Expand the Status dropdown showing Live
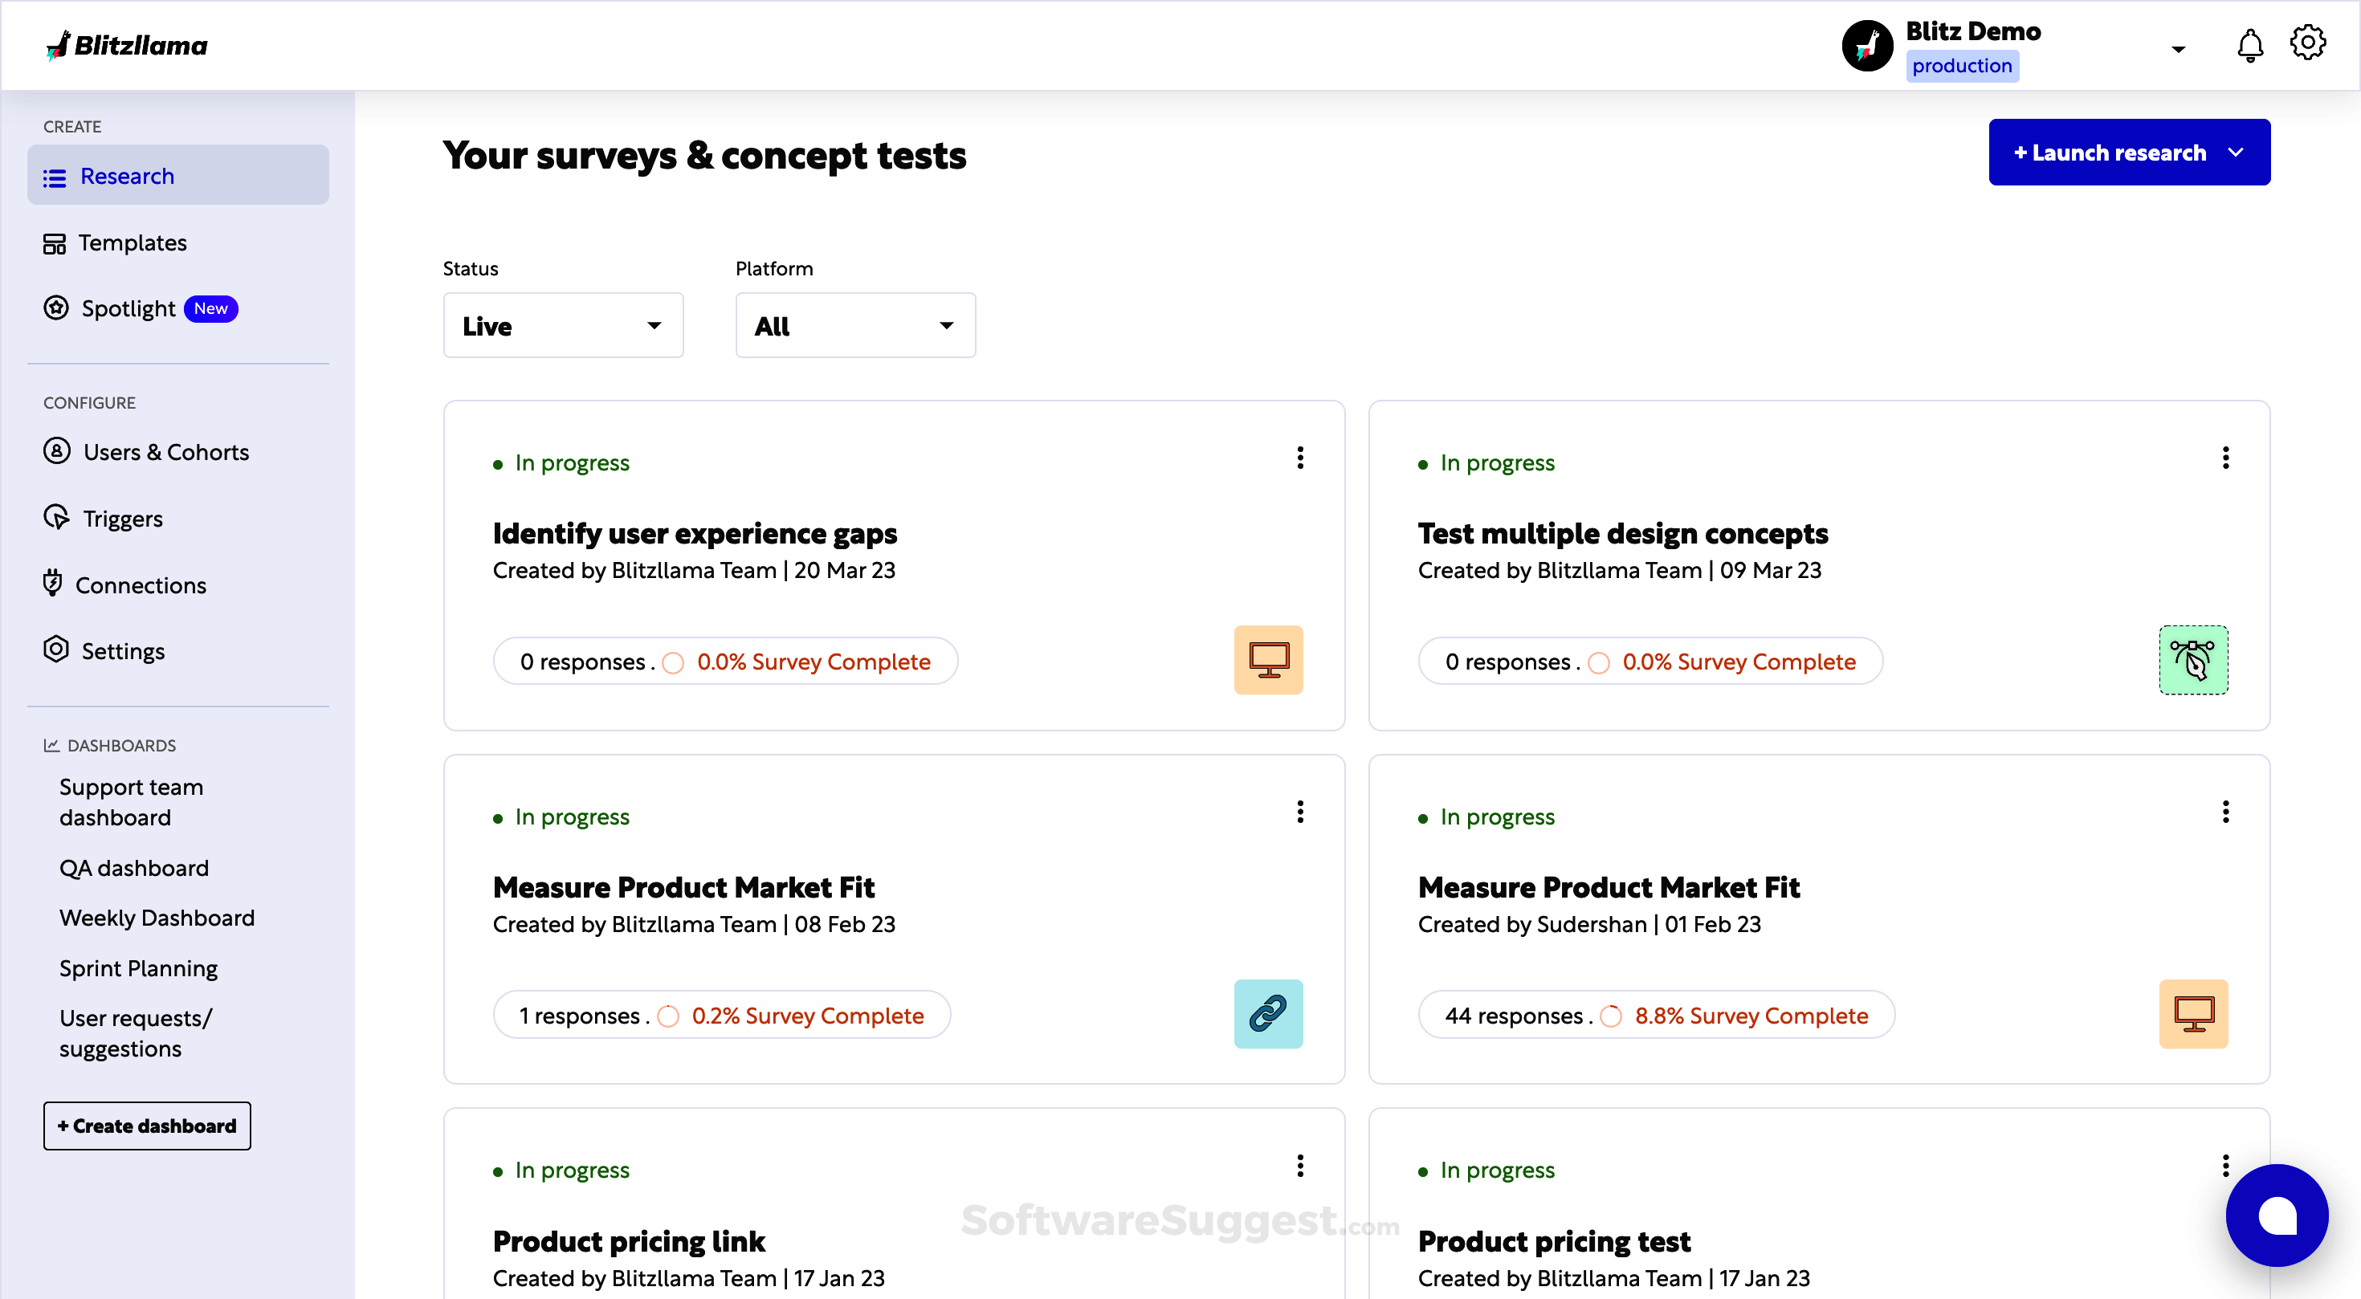The height and width of the screenshot is (1299, 2361). click(x=563, y=325)
